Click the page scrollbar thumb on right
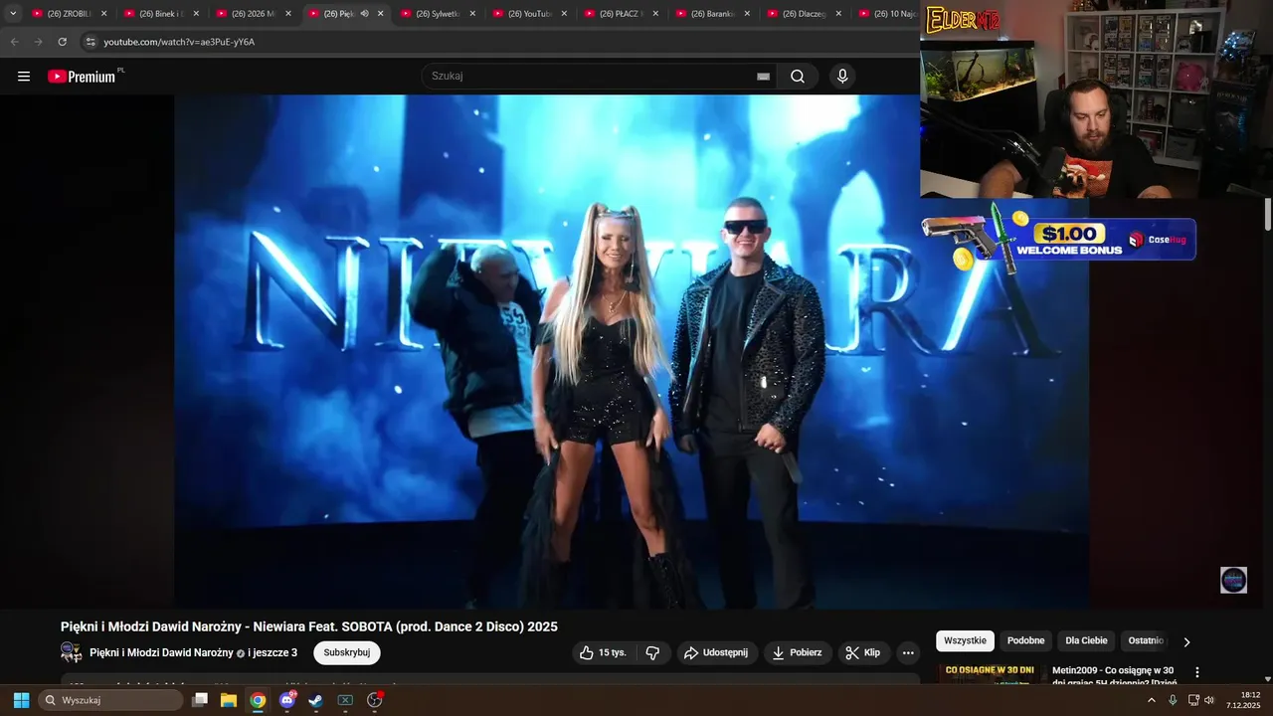This screenshot has height=716, width=1273. point(1268,215)
